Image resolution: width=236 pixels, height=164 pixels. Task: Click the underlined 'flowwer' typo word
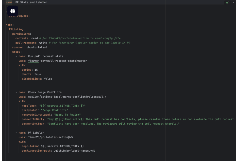[x=34, y=61]
